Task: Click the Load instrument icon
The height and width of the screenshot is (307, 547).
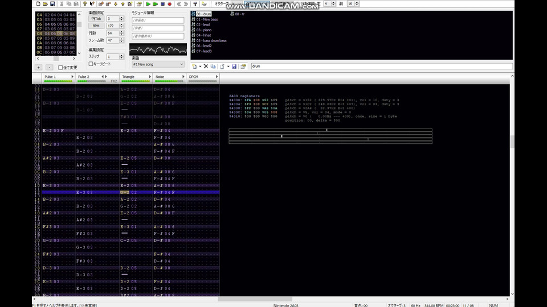Action: (222, 66)
